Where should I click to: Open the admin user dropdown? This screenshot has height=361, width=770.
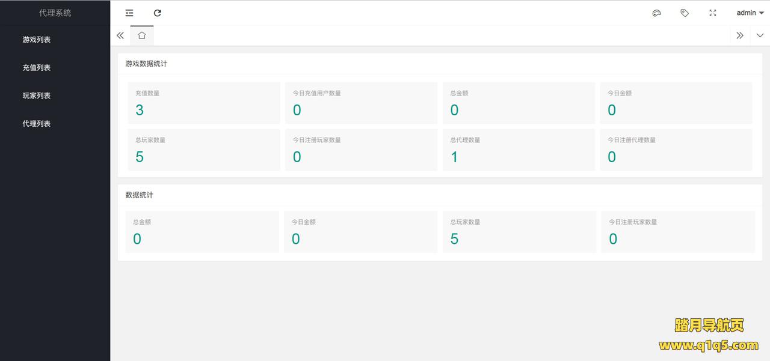(x=750, y=13)
